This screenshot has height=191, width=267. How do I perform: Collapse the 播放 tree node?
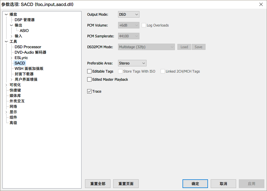tap(6, 14)
